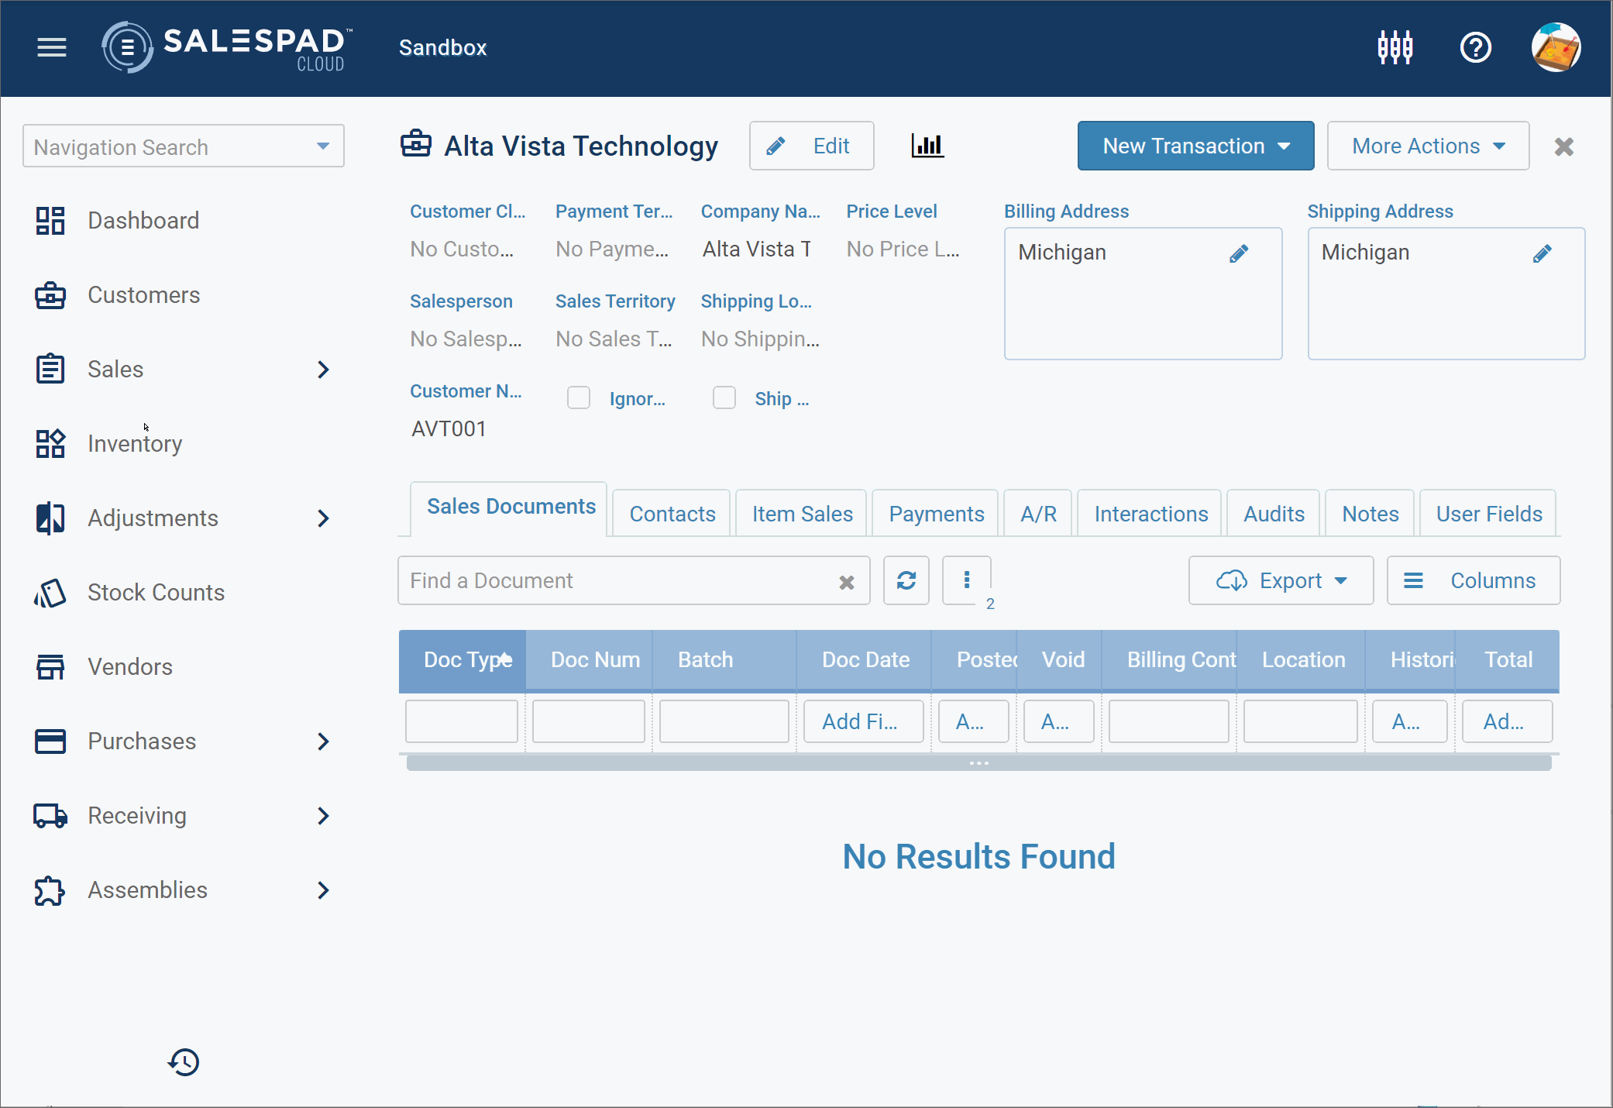Viewport: 1613px width, 1108px height.
Task: Click the Customers briefcase sidebar icon
Action: click(x=50, y=295)
